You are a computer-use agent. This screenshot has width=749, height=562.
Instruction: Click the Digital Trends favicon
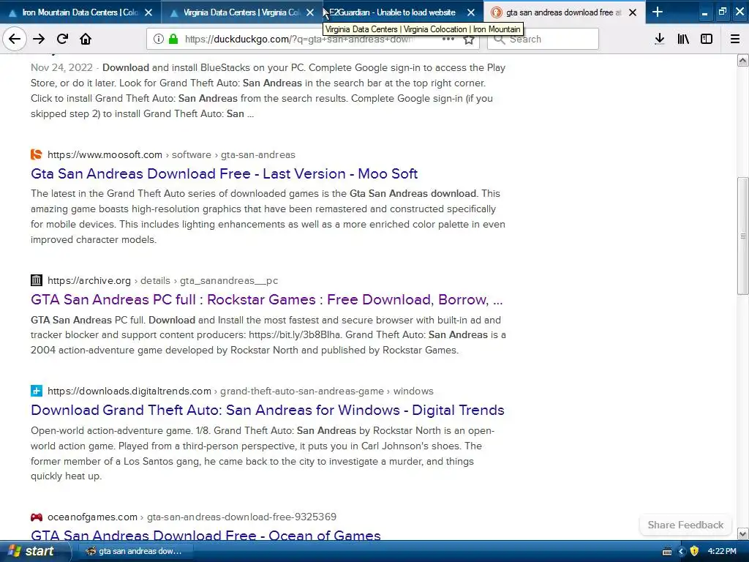click(37, 391)
